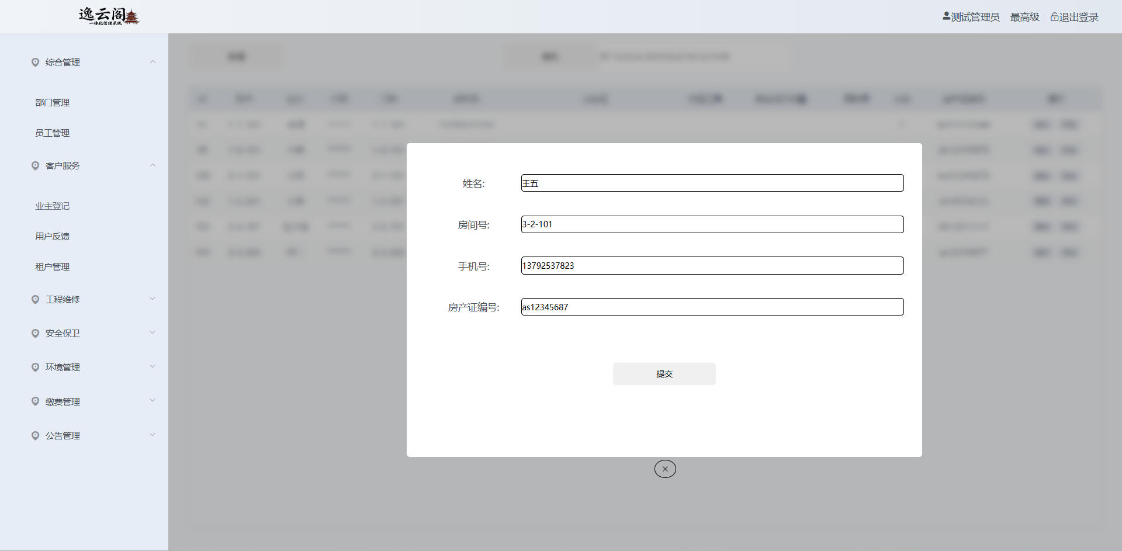The width and height of the screenshot is (1122, 551).
Task: Click the location pin icon beside 综合管理
Action: click(x=35, y=63)
